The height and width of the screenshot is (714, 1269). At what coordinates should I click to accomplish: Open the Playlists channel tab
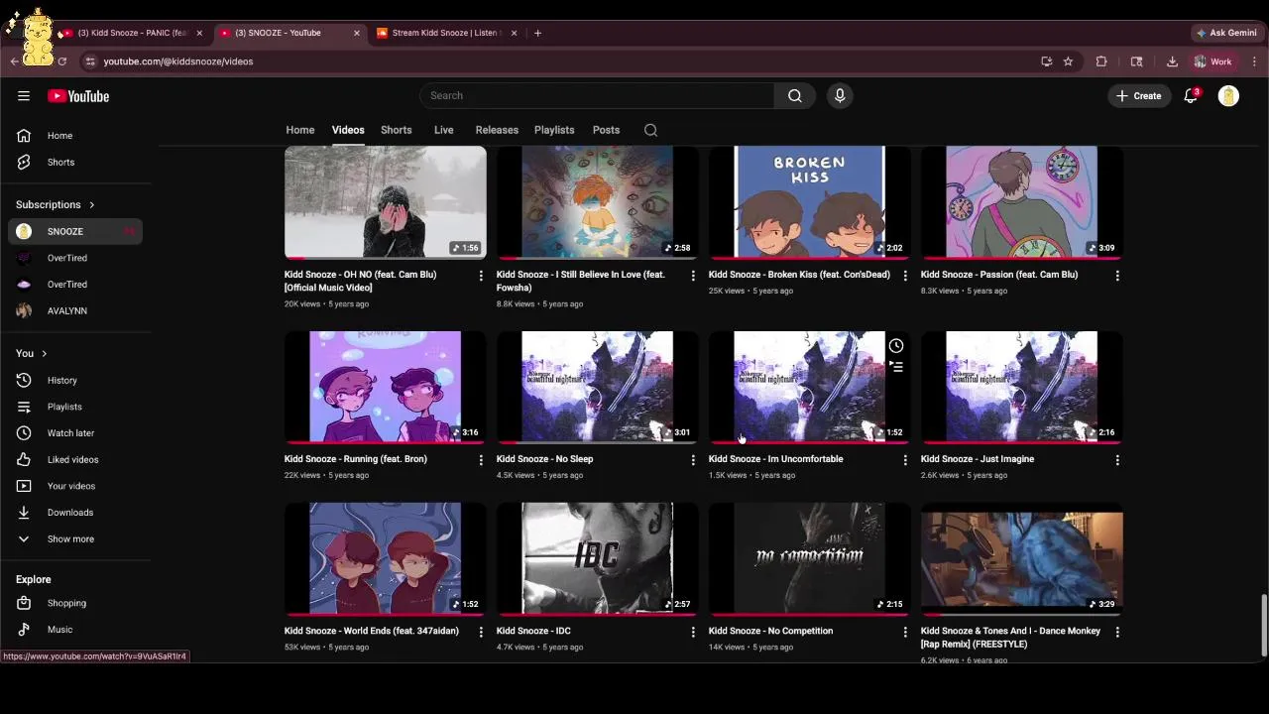554,130
